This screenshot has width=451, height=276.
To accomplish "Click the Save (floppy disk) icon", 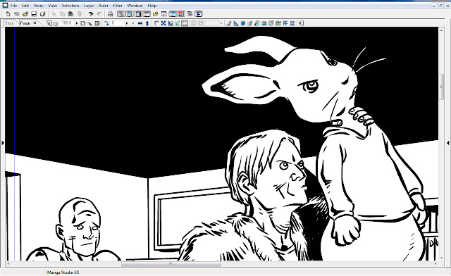I will click(x=34, y=14).
